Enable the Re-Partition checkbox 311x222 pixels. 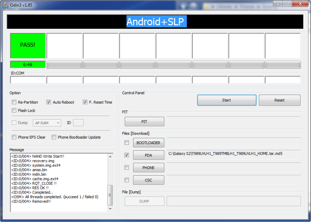(x=14, y=102)
